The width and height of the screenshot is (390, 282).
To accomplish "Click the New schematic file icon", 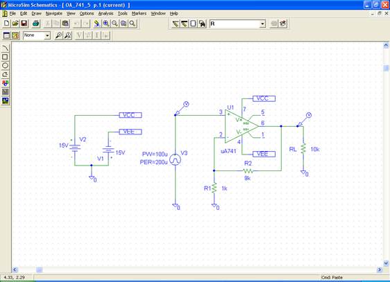I will coord(7,24).
